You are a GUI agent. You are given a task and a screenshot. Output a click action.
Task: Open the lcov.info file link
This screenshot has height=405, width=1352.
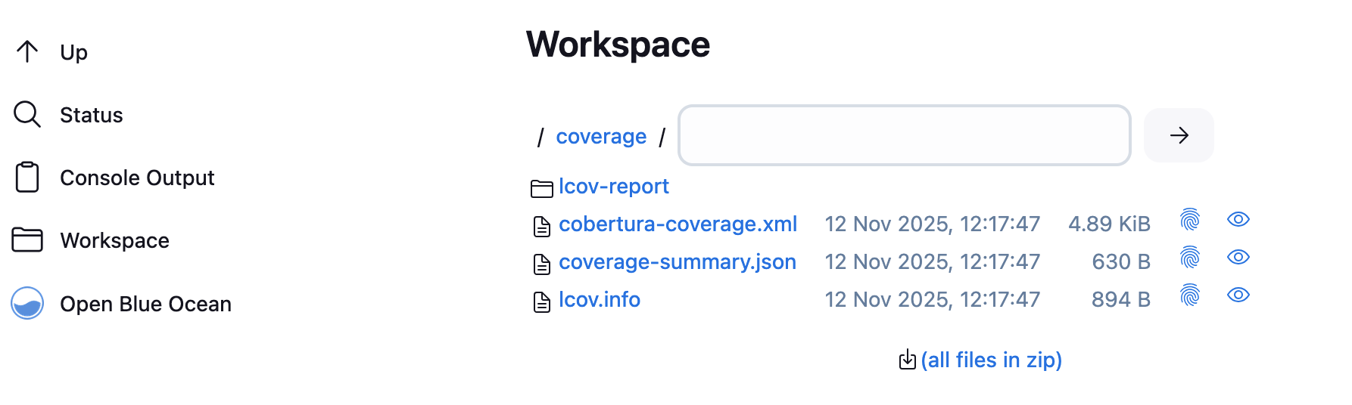(x=599, y=300)
